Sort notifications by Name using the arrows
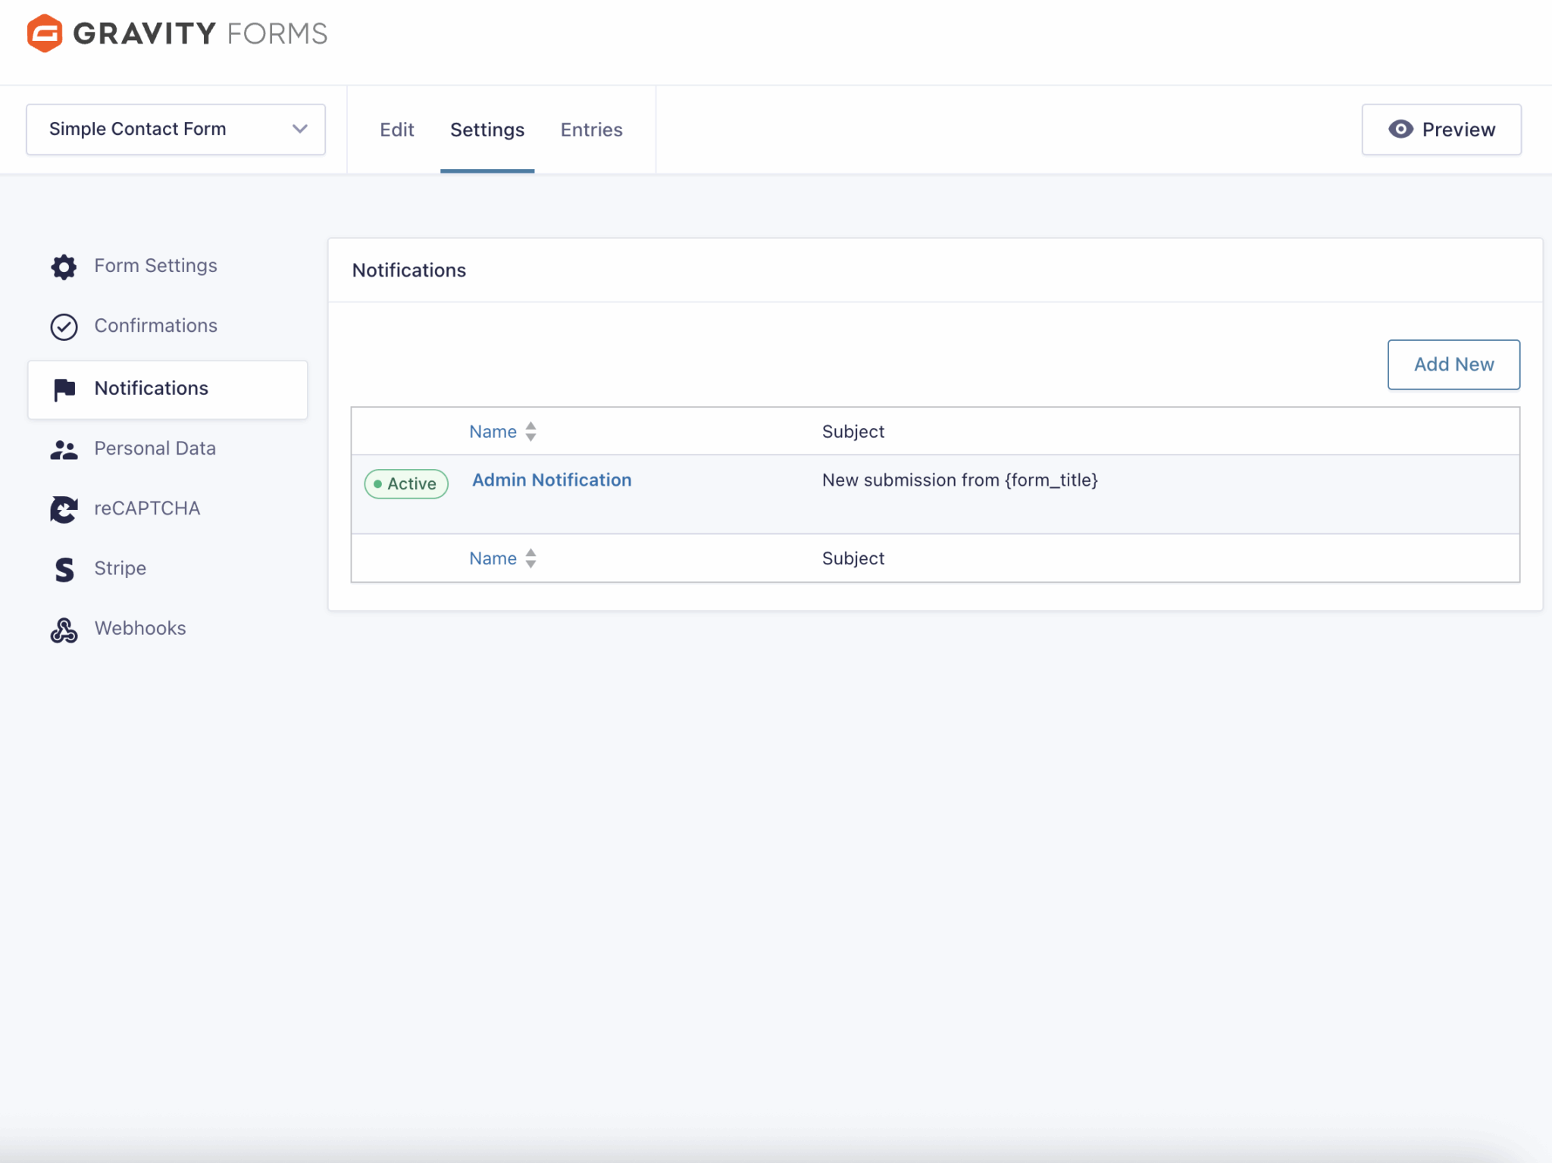 (x=530, y=431)
